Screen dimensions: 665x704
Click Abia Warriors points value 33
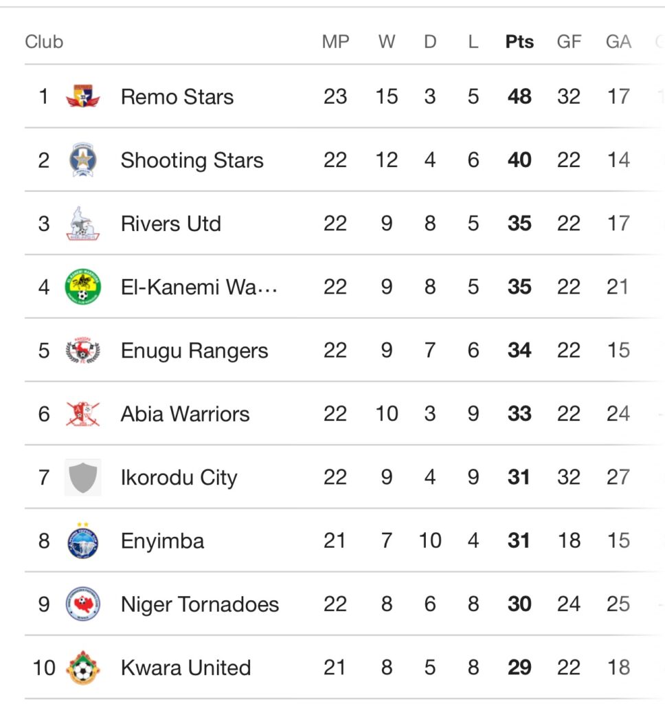(x=519, y=414)
